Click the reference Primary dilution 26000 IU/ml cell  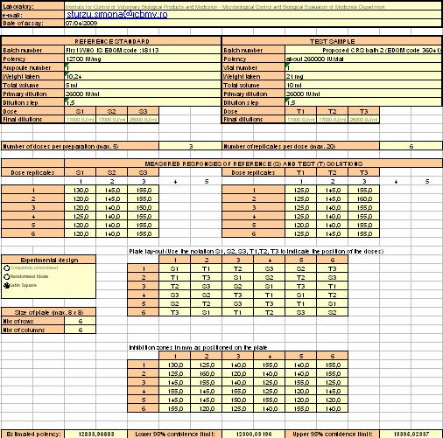tap(143, 94)
